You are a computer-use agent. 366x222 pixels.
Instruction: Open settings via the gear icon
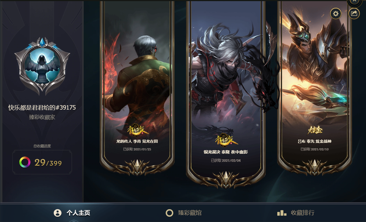click(336, 13)
